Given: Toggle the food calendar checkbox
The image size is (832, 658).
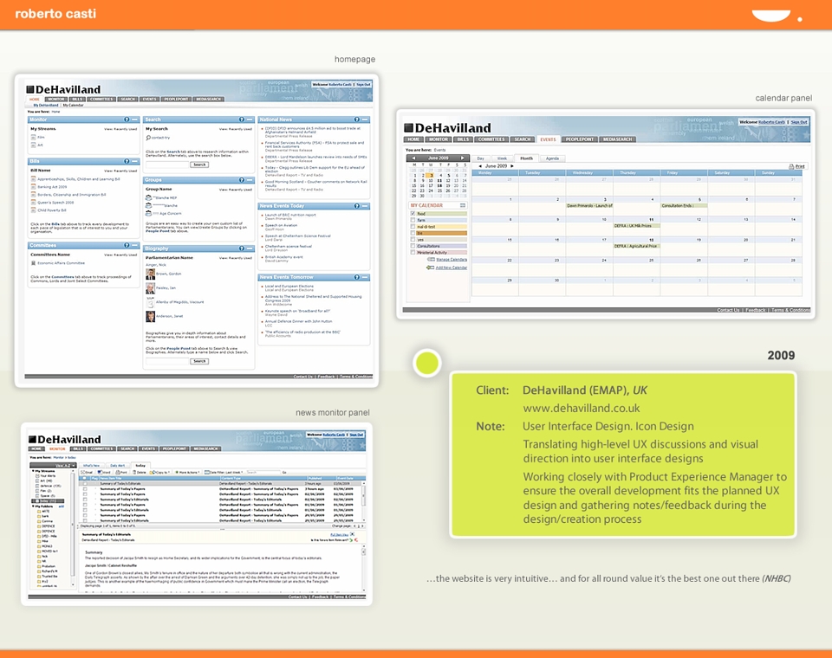Looking at the screenshot, I should pos(413,214).
